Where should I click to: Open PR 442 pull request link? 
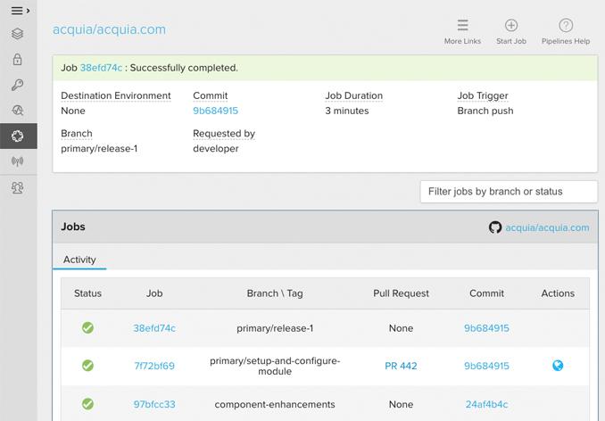(401, 366)
